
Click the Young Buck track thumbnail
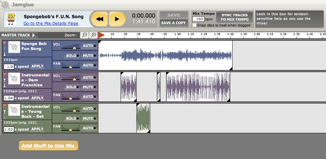click(x=14, y=110)
